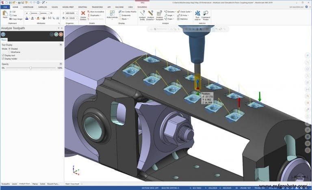This screenshot has width=312, height=190.
Task: Click the Non-Associative delete icon
Action: [x=89, y=12]
